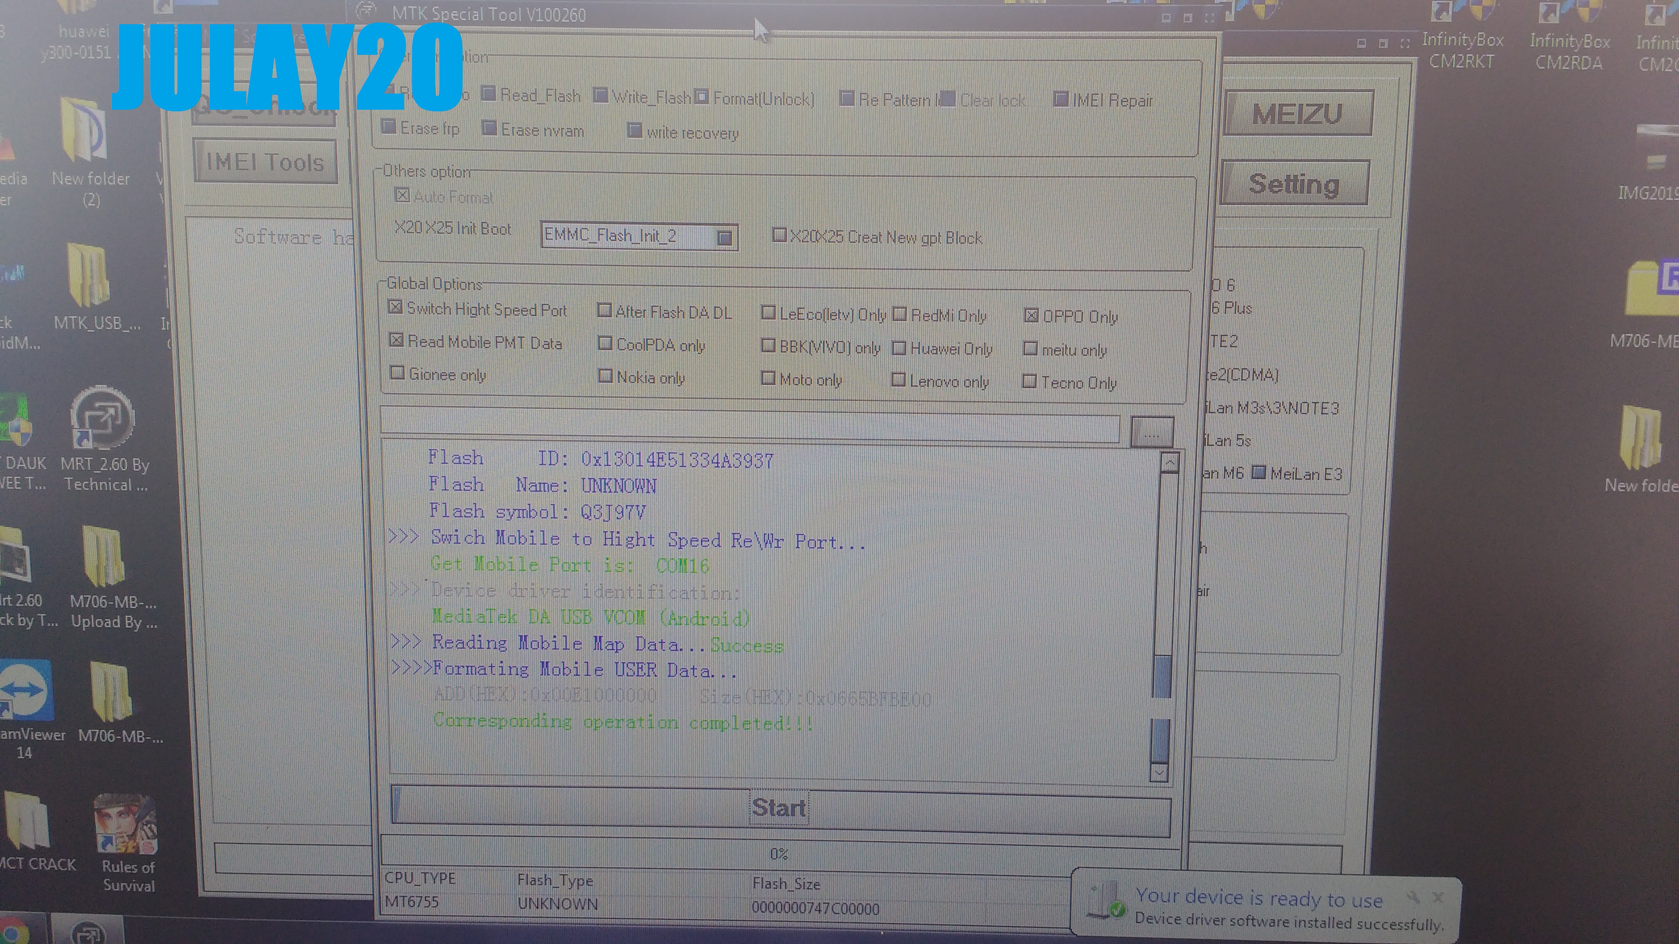Toggle Switch Hight Speed Port option
Viewport: 1679px width, 944px height.
point(395,307)
